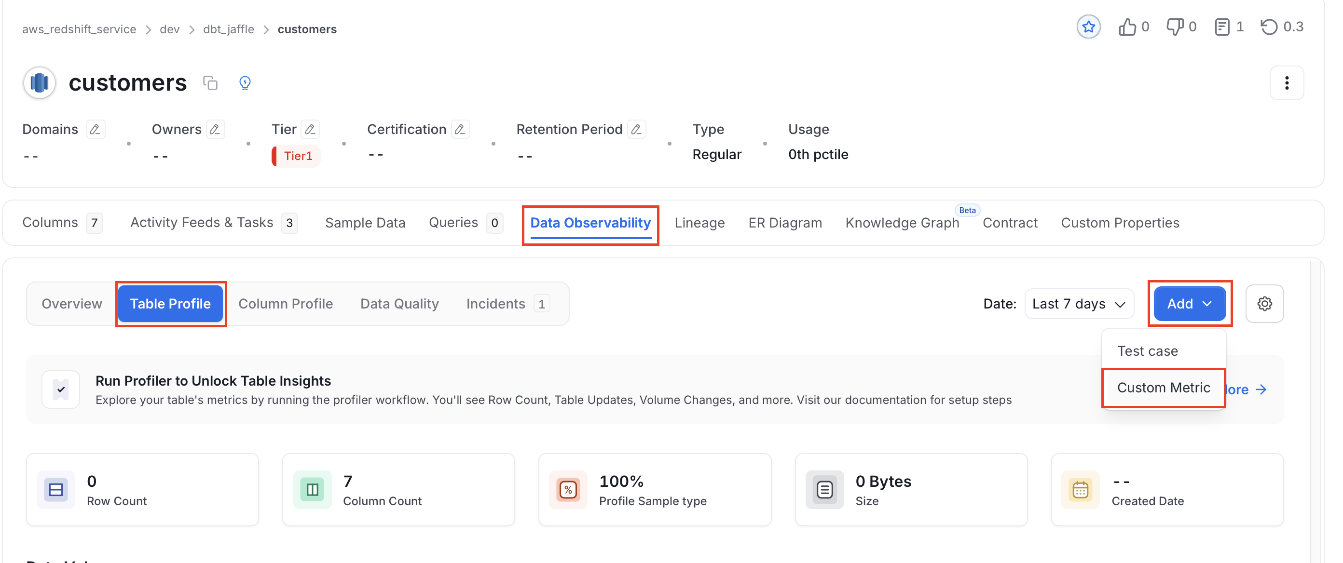1343x563 pixels.
Task: Choose Test case from Add menu
Action: point(1163,351)
